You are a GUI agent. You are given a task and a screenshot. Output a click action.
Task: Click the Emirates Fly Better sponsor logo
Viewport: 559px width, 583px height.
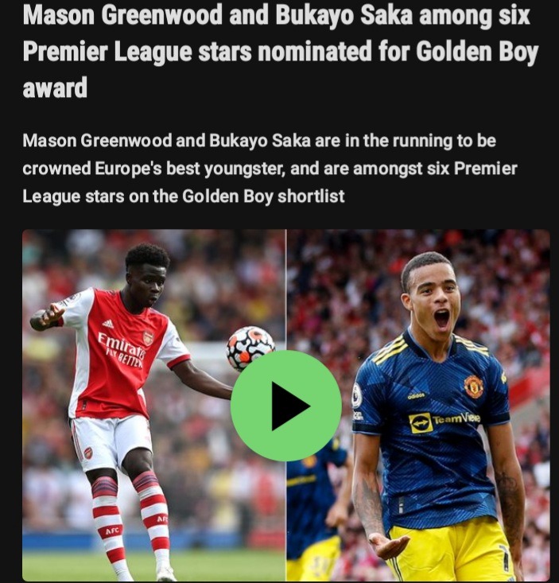coord(121,349)
